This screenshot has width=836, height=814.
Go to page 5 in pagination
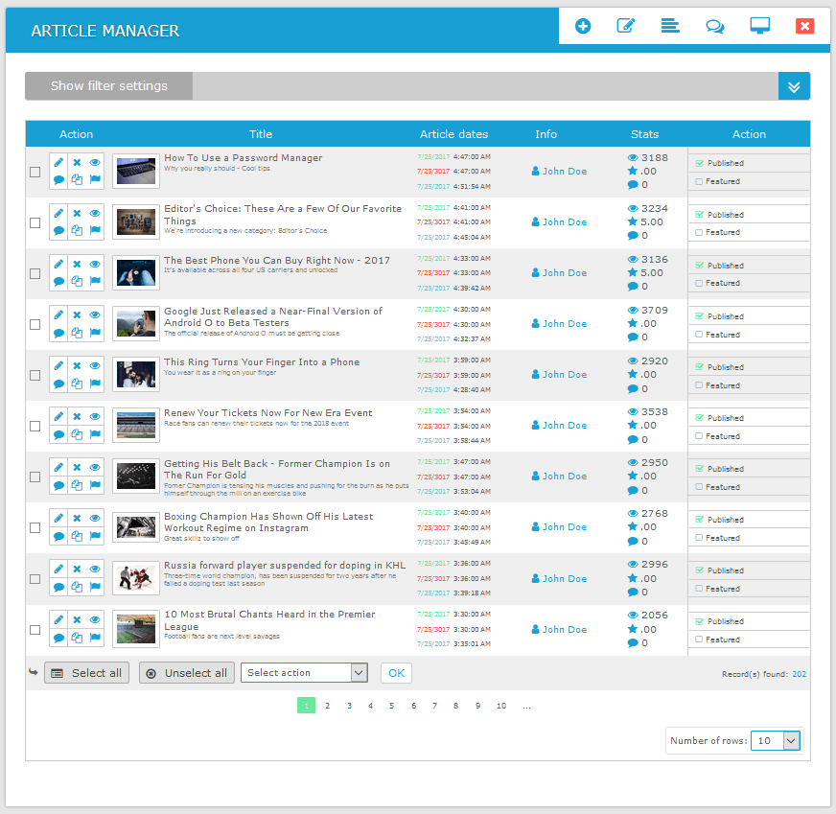click(391, 706)
